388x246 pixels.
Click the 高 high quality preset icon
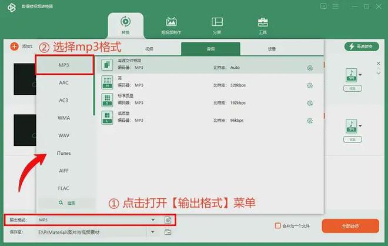107,82
